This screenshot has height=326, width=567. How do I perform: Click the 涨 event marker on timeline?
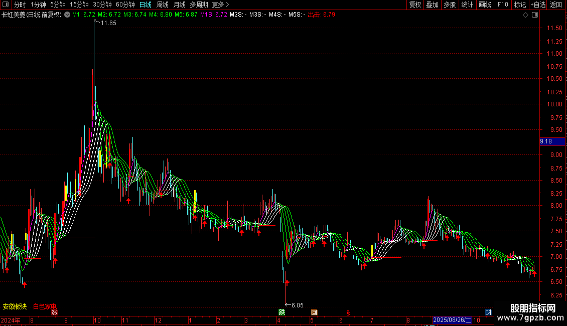[54, 312]
